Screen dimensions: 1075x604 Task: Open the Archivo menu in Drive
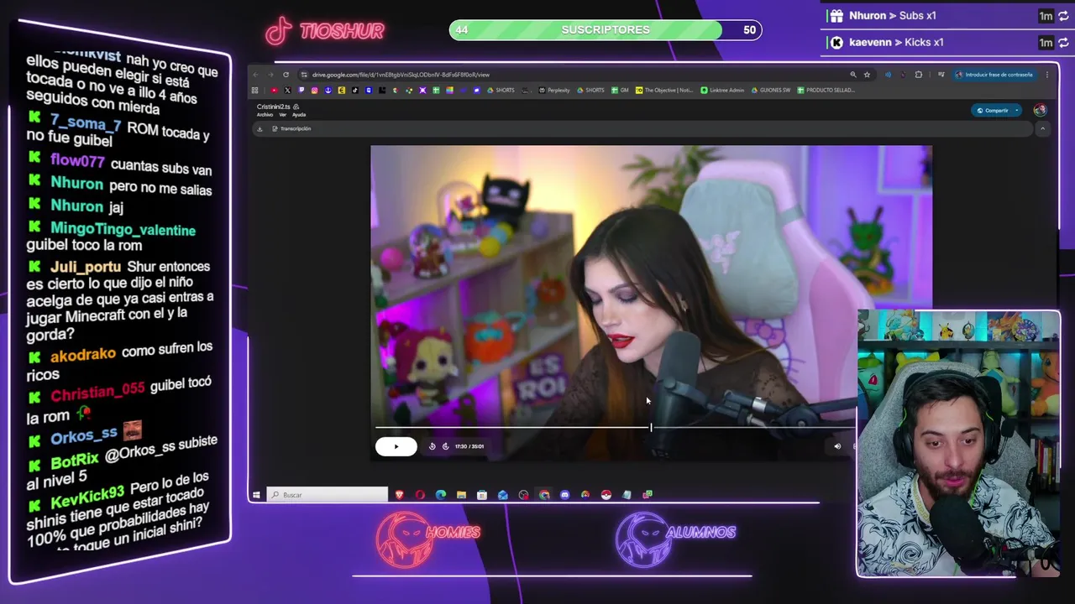point(265,115)
